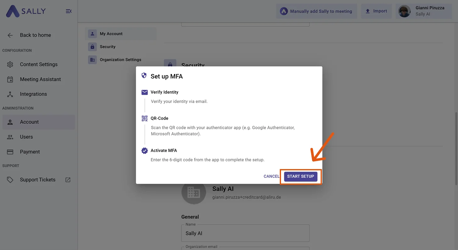The width and height of the screenshot is (458, 250).
Task: Click the Integrations hub icon
Action: 10,94
